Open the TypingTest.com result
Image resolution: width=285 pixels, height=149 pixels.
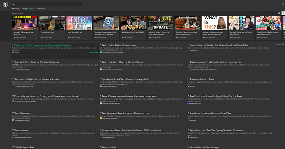click(217, 130)
